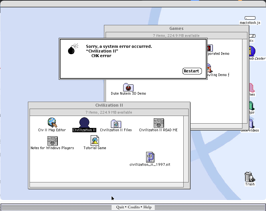Click the "Trash" label on desktop

pos(250,184)
